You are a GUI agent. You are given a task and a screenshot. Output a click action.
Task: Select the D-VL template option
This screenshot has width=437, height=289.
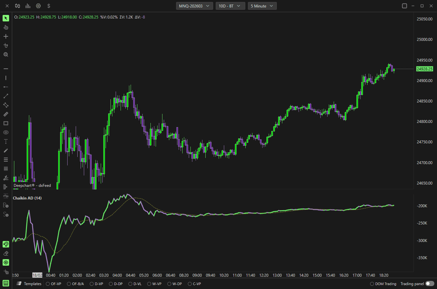pos(135,284)
